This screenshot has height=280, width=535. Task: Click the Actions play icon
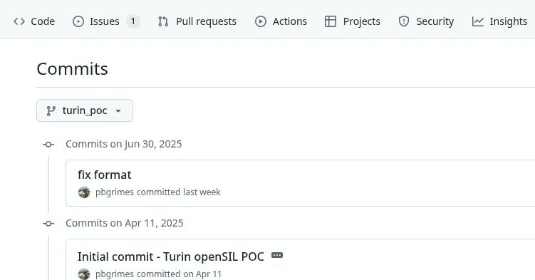coord(261,21)
